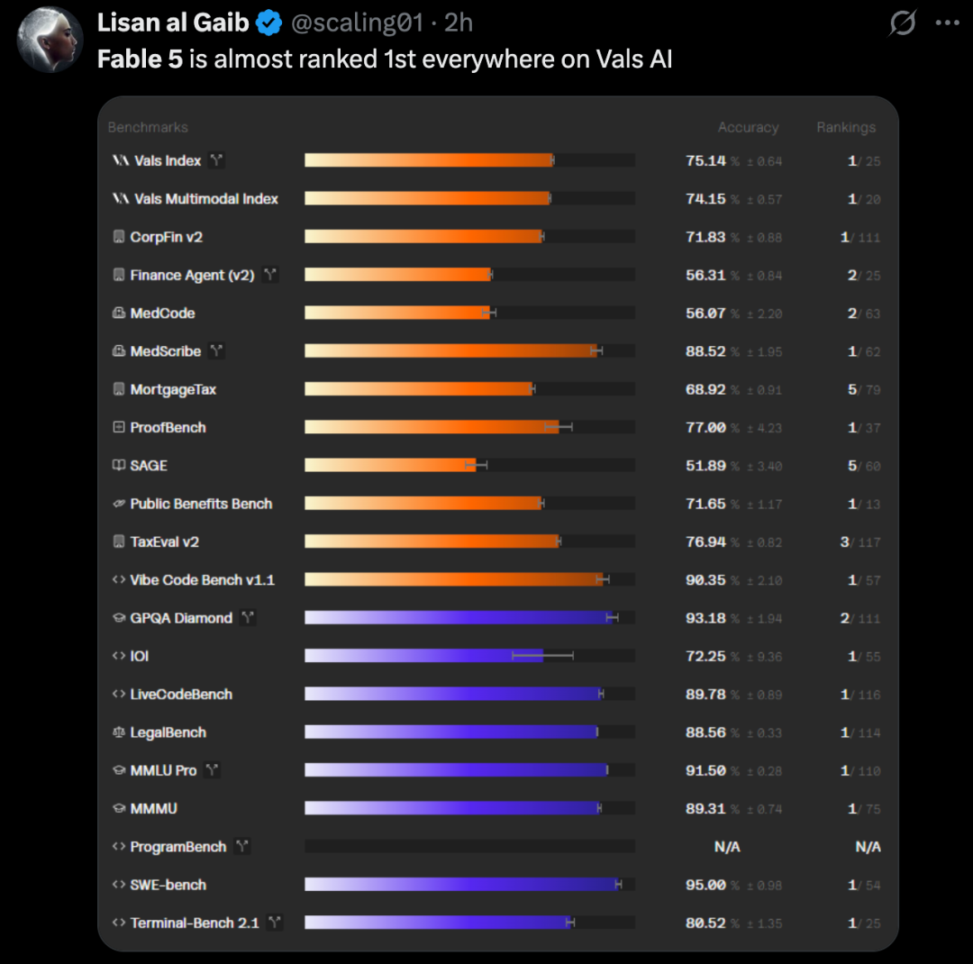
Task: Click the branch icon next to Vals Index
Action: coord(216,160)
